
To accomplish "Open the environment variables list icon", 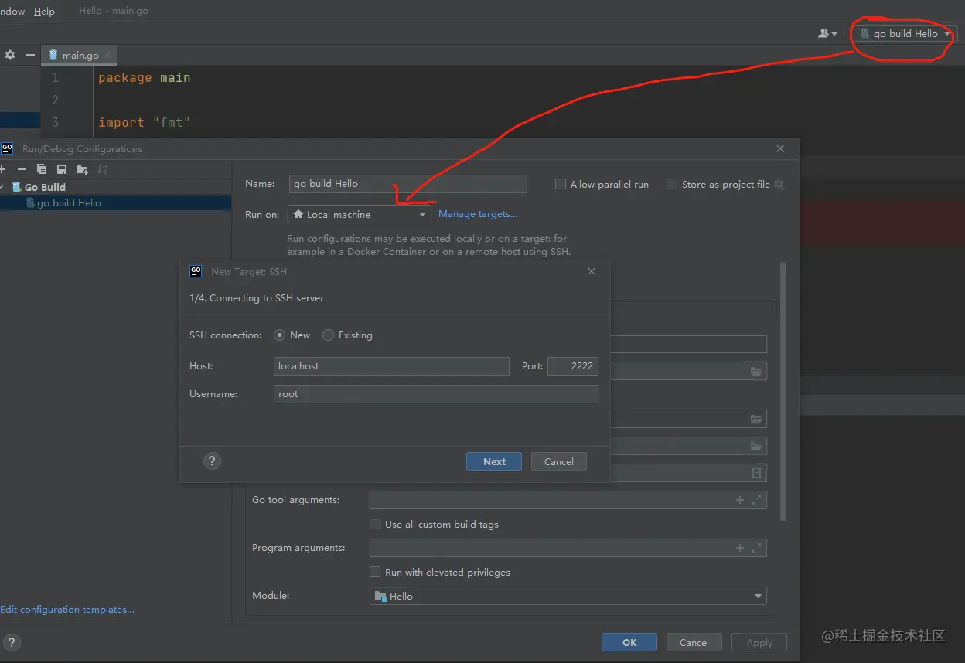I will click(756, 473).
